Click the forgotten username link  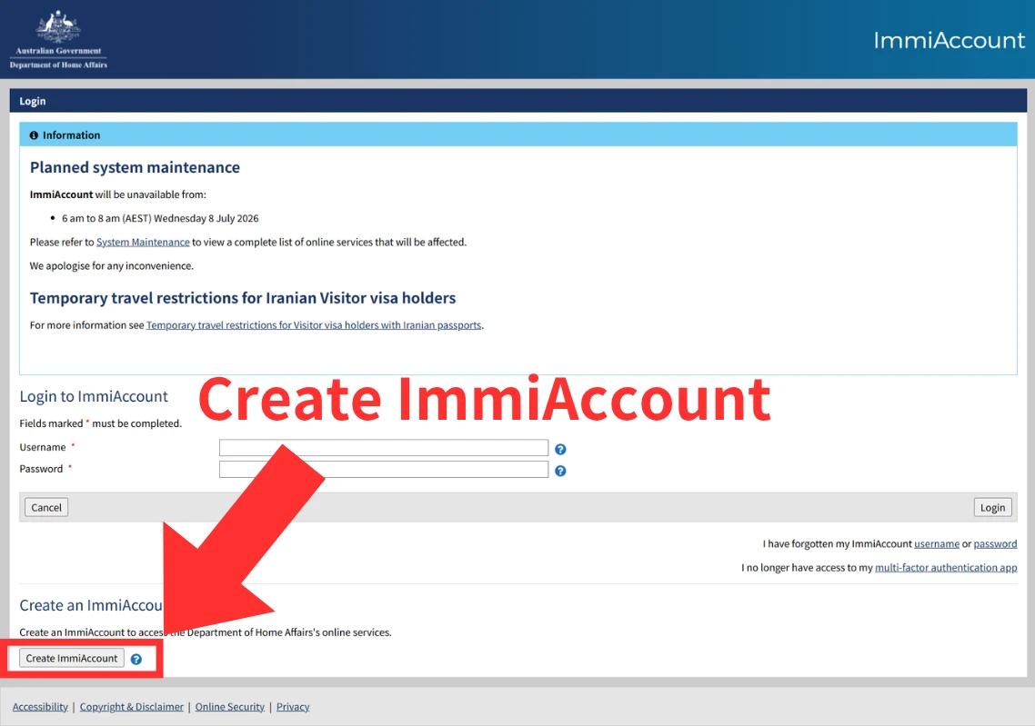tap(937, 544)
